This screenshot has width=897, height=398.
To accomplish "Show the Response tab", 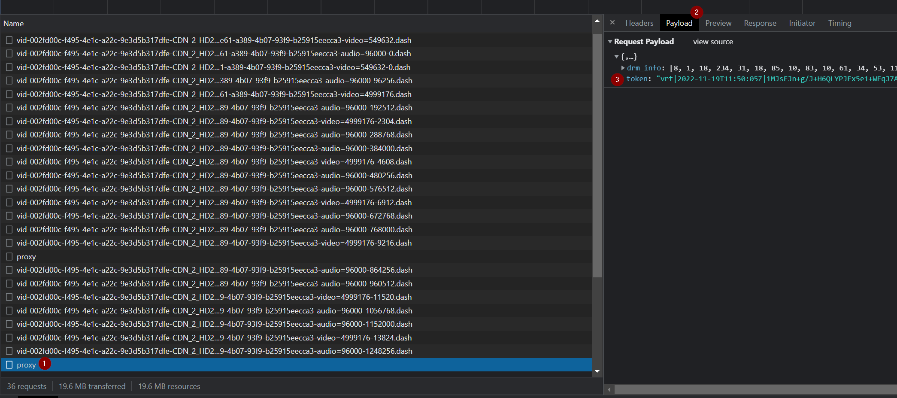I will point(760,23).
